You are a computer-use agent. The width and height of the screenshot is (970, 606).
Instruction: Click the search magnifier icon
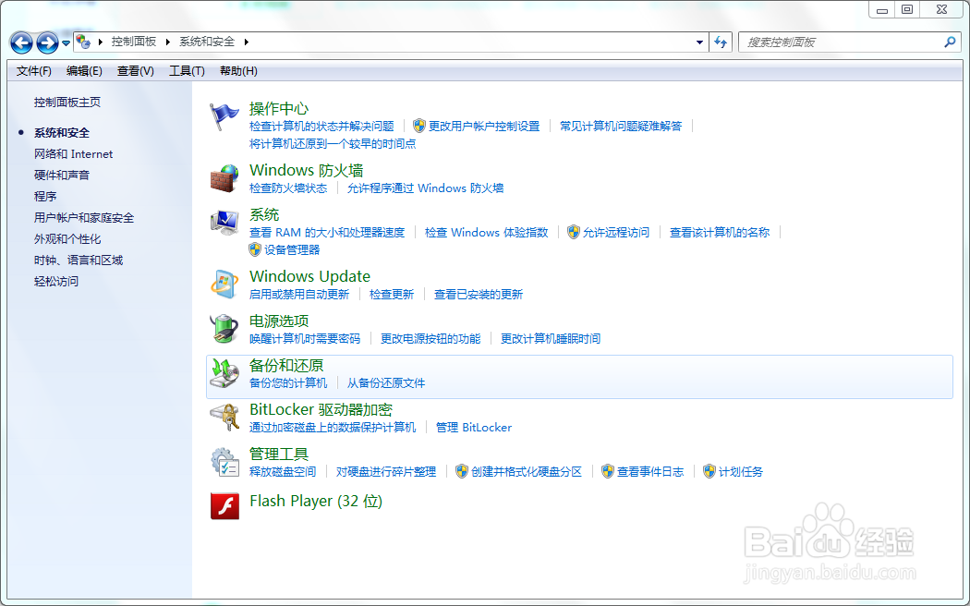pyautogui.click(x=950, y=42)
